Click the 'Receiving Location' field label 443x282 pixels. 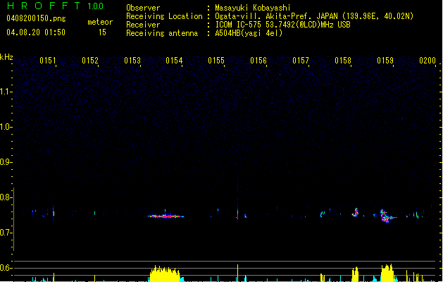(164, 16)
